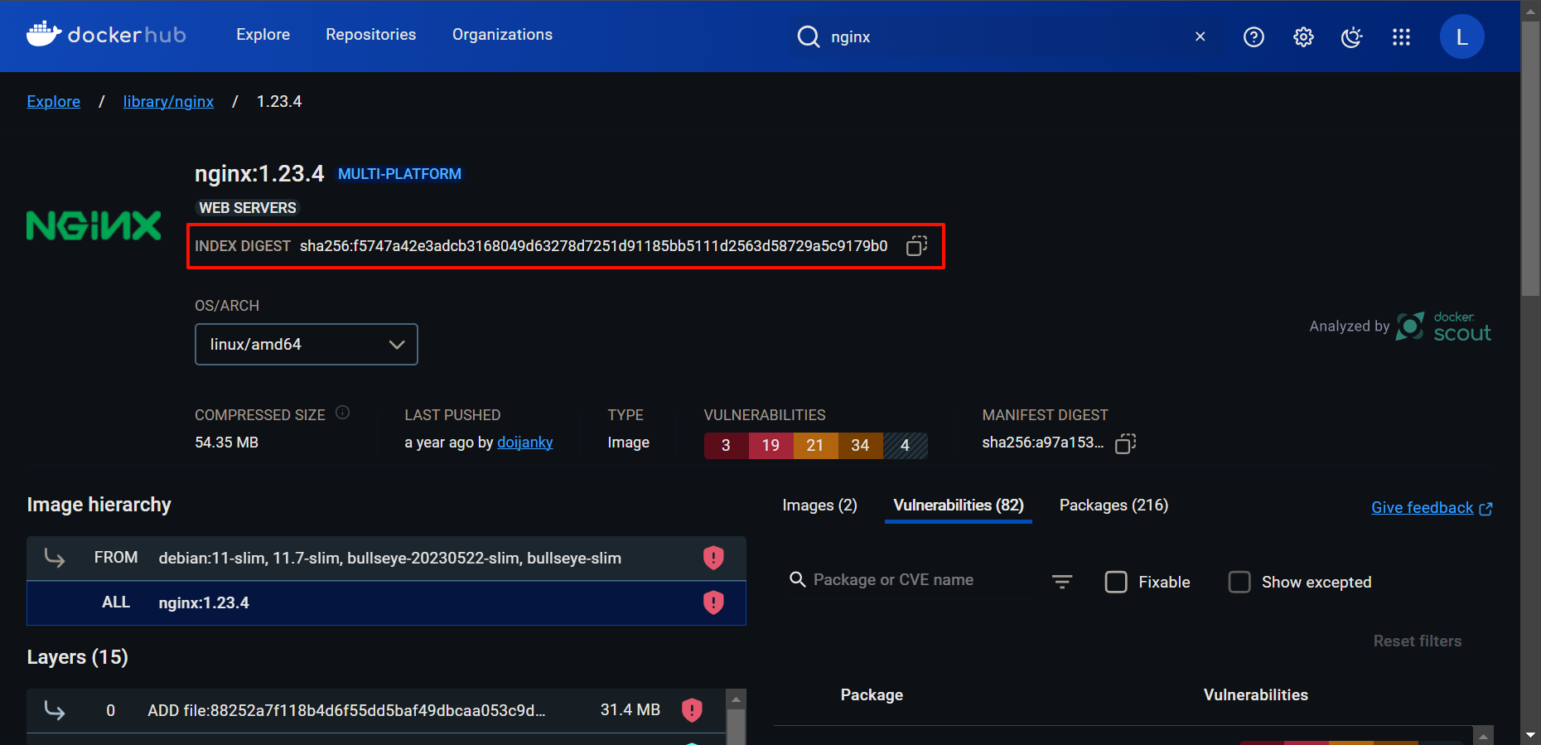Image resolution: width=1541 pixels, height=745 pixels.
Task: Open the settings gear icon
Action: [1303, 36]
